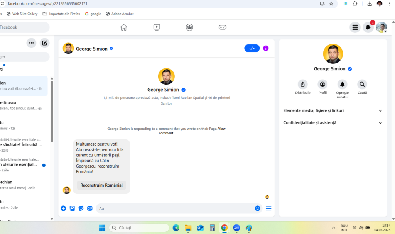Image resolution: width=395 pixels, height=234 pixels.
Task: Open the Facebook menu grid icon
Action: [x=355, y=27]
